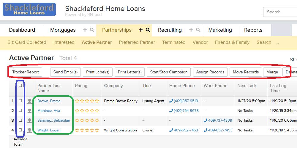Focus the top Search input field
Screen dimensions: 297x148
280,12
